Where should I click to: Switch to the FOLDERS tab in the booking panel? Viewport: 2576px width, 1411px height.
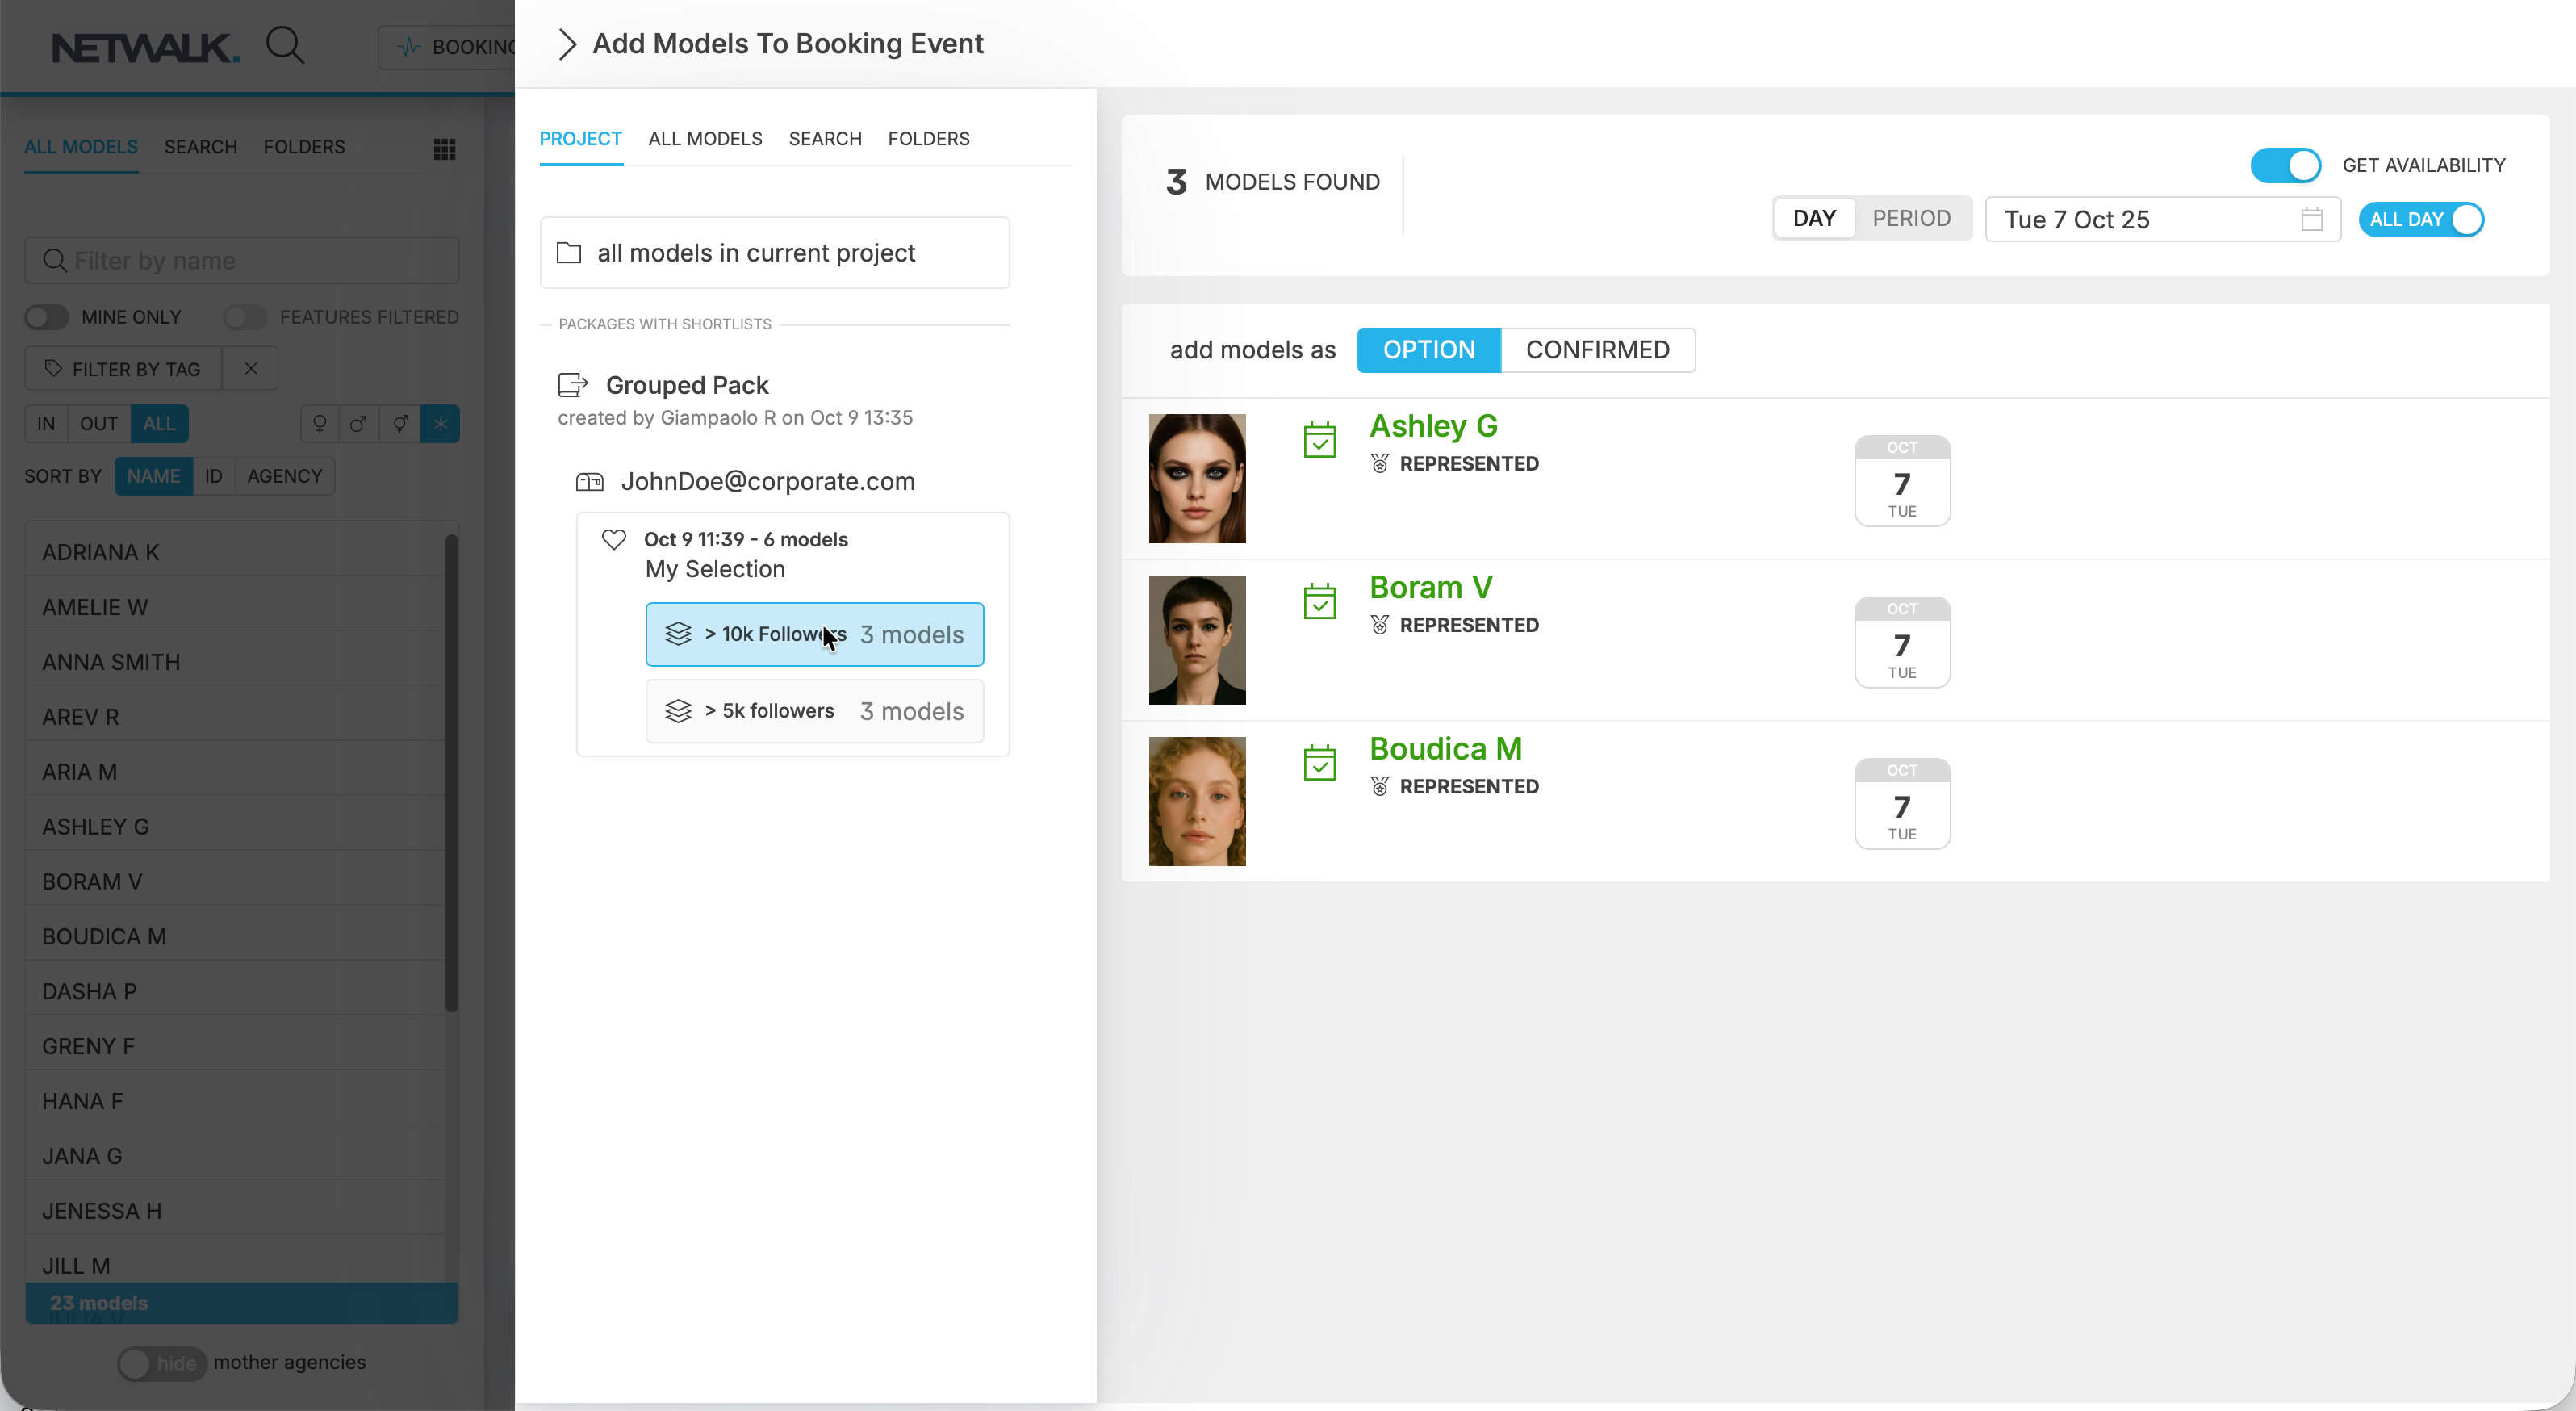click(928, 139)
